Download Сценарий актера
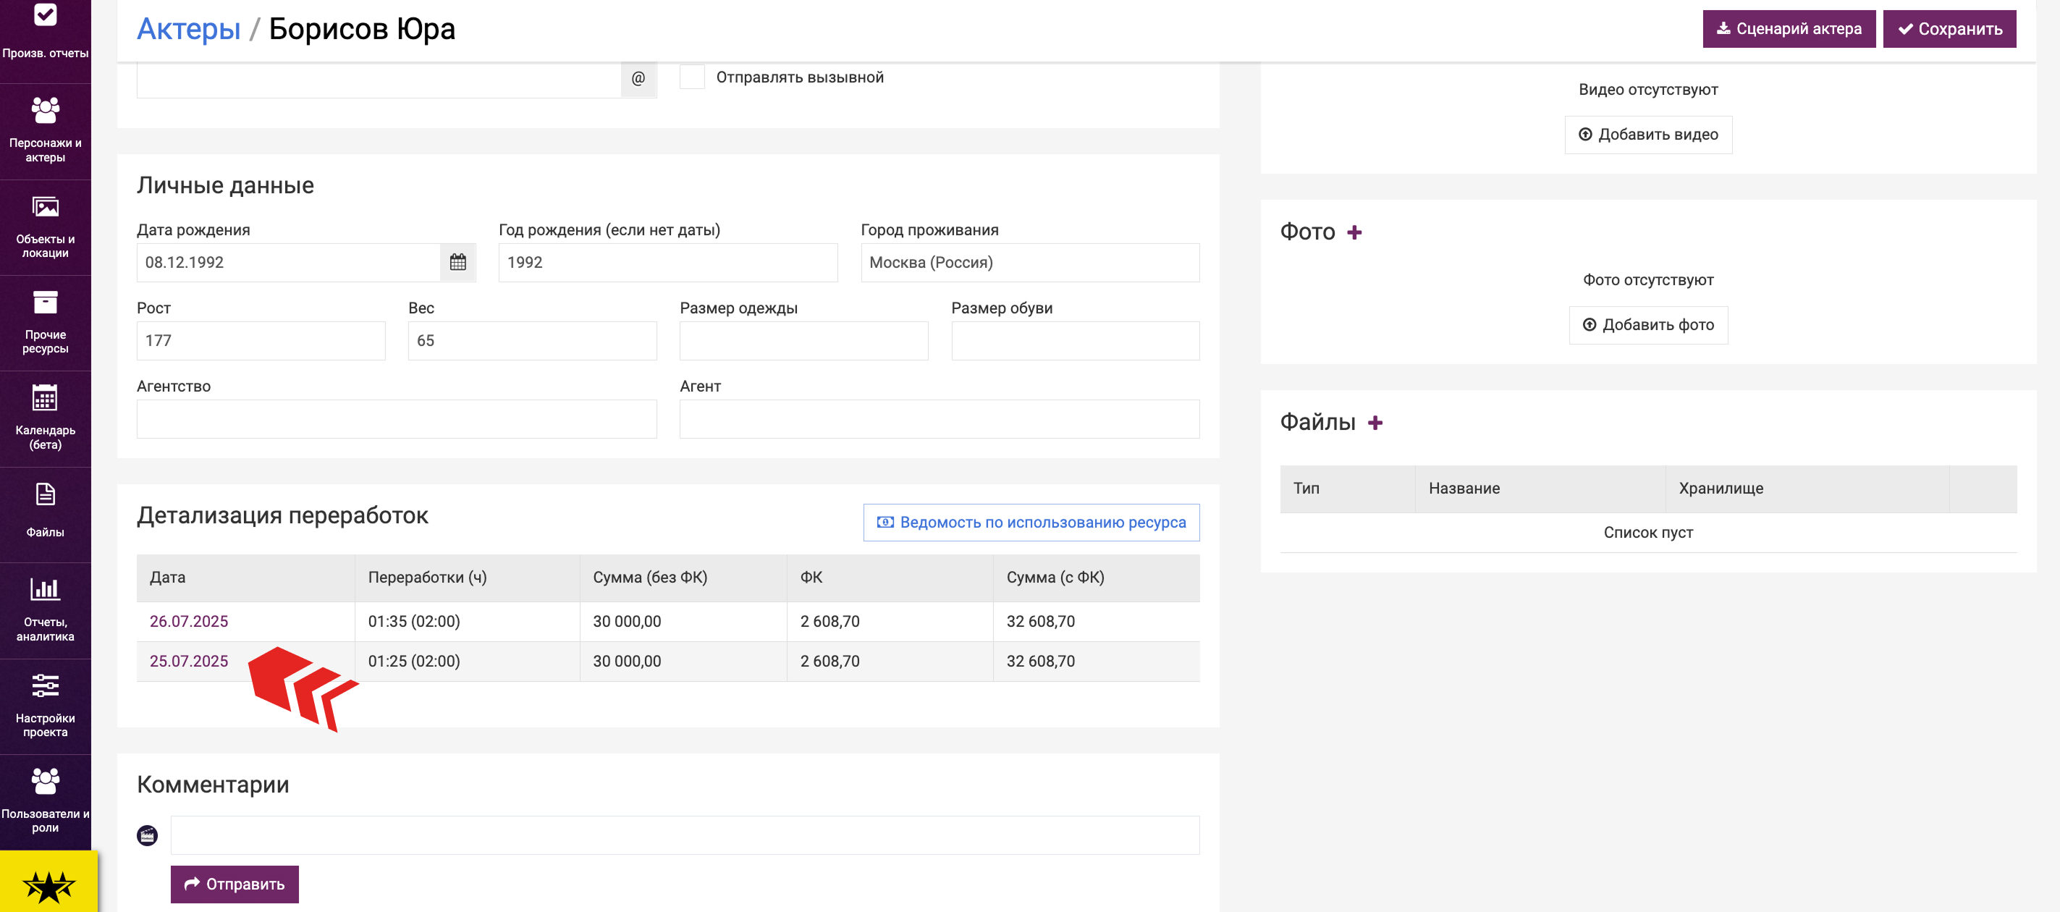The image size is (2060, 912). coord(1789,29)
